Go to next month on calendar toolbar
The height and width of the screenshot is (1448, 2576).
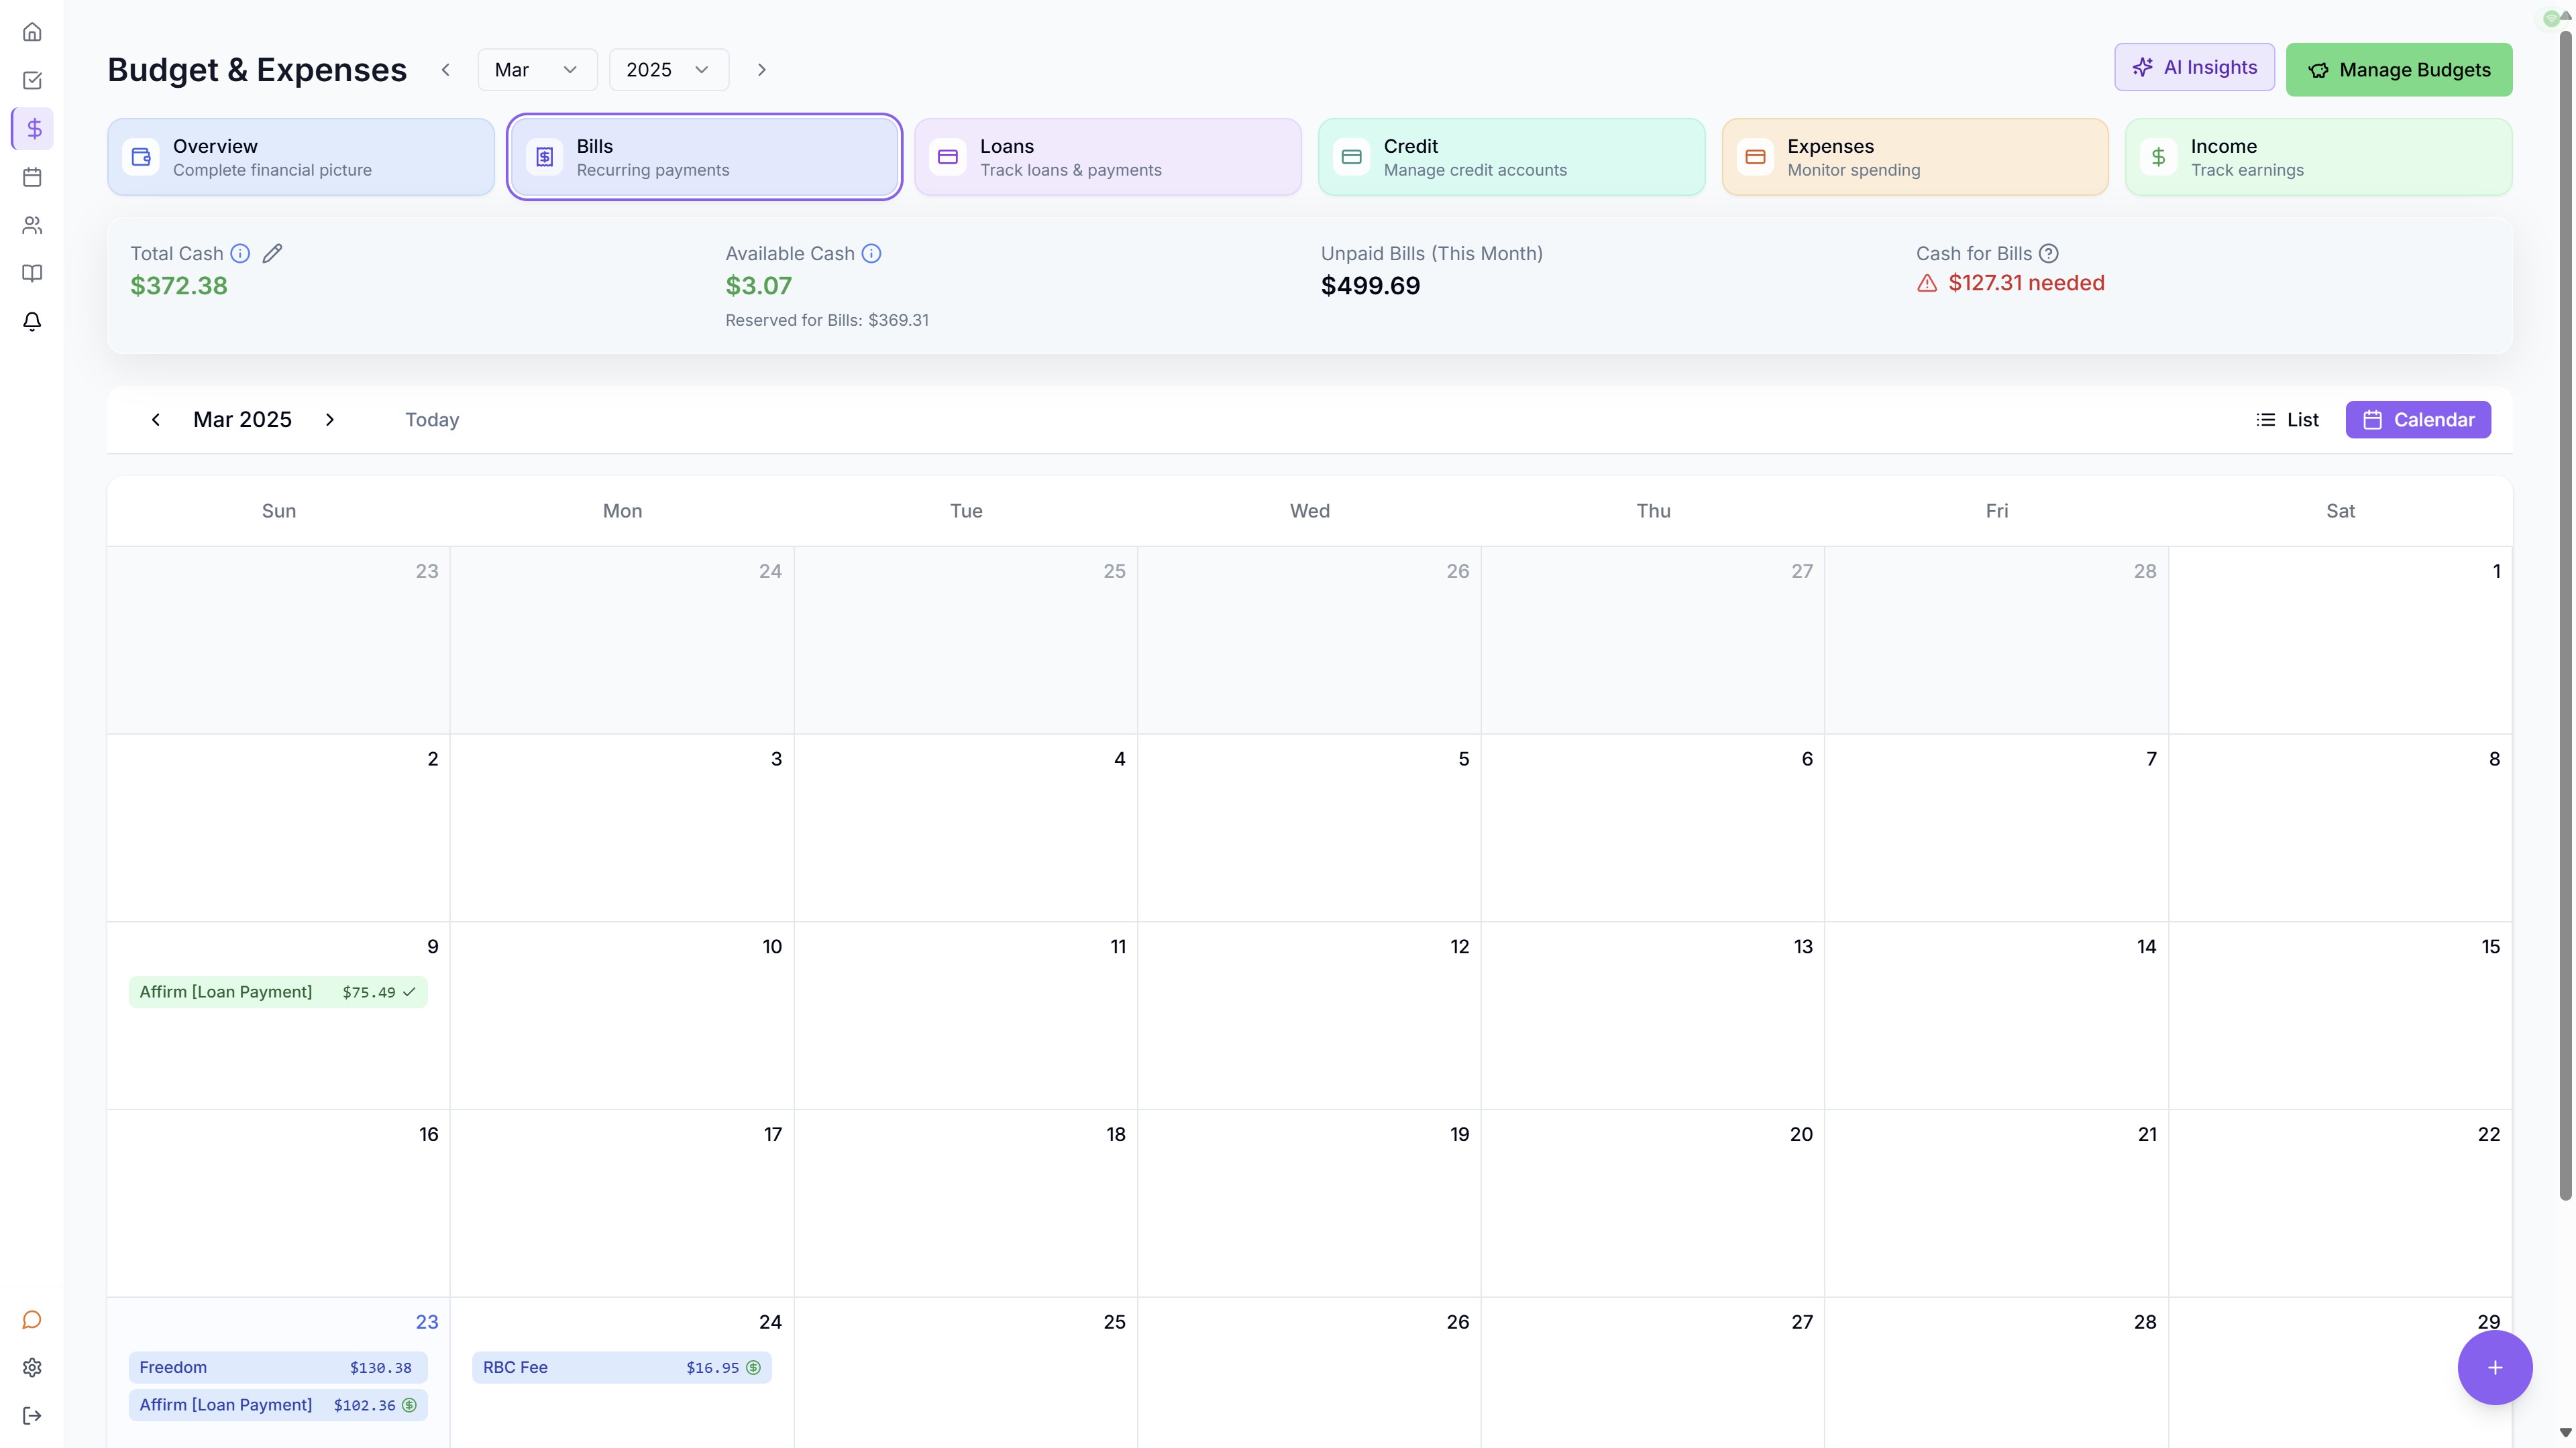(329, 420)
